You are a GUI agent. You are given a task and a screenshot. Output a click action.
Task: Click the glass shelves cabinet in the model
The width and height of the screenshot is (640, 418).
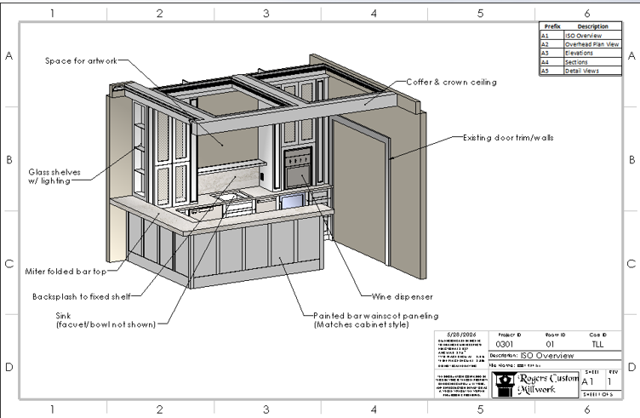140,150
